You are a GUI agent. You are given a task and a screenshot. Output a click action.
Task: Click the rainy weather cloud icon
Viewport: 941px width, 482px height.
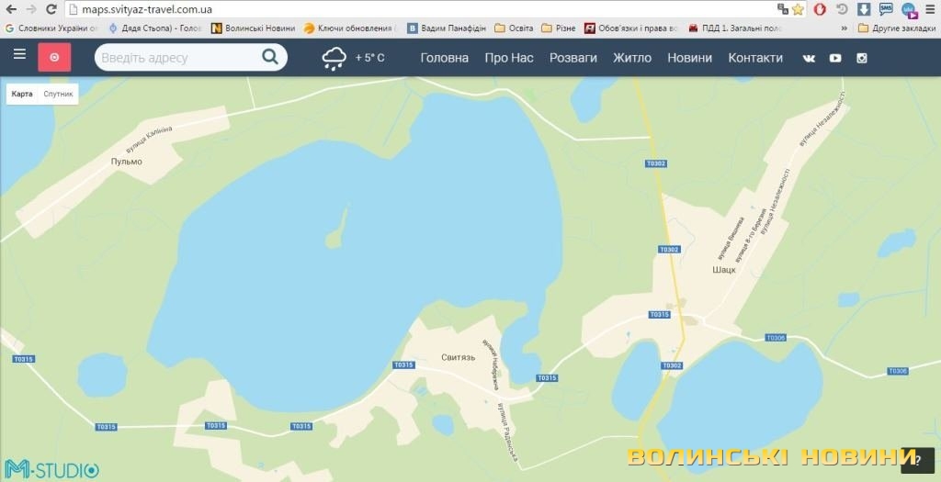click(x=334, y=58)
